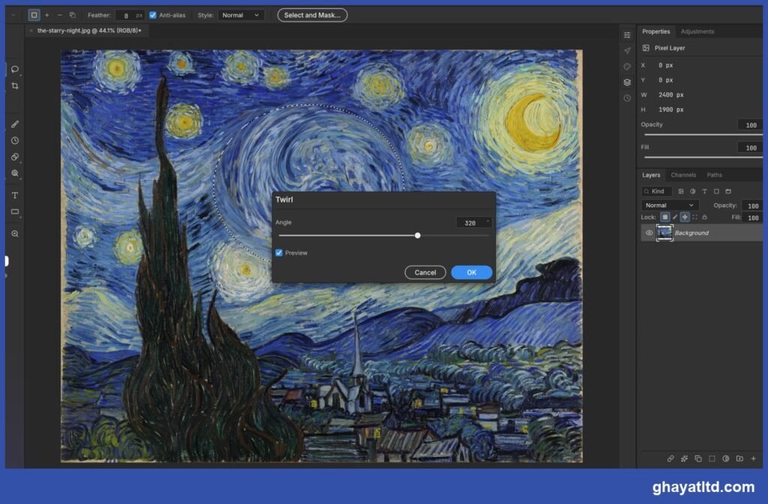Select the Brush tool in left toolbar
Viewport: 768px width, 504px height.
[x=15, y=124]
